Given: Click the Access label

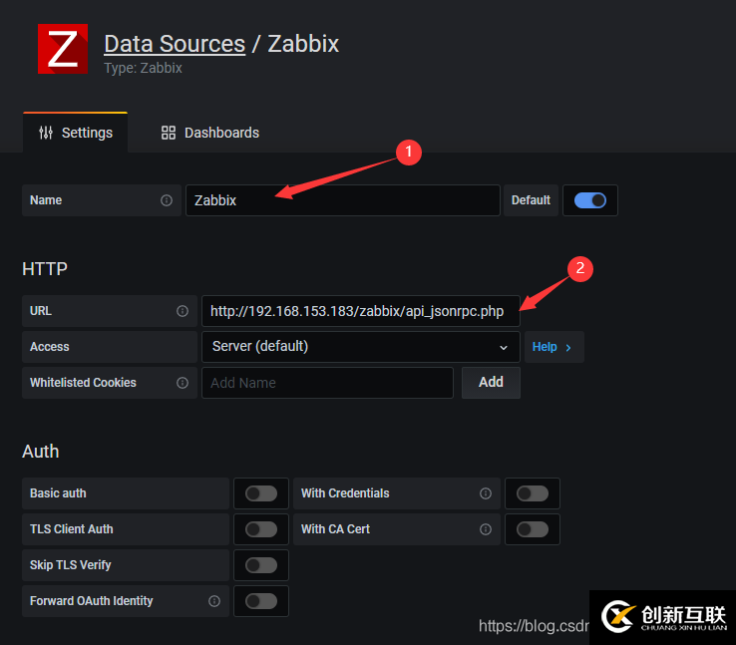Looking at the screenshot, I should tap(49, 347).
